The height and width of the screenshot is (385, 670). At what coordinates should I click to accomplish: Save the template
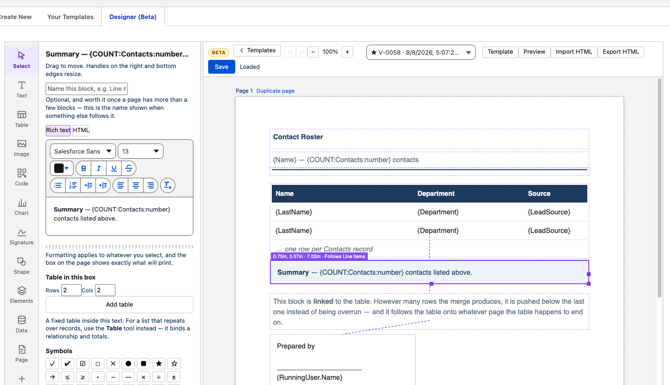pos(221,67)
